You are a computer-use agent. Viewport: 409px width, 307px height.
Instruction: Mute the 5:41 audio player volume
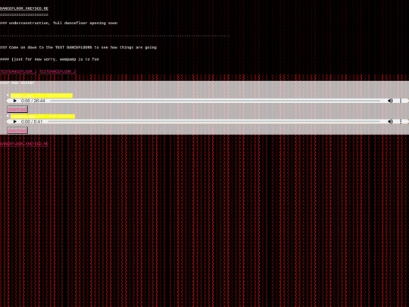390,121
